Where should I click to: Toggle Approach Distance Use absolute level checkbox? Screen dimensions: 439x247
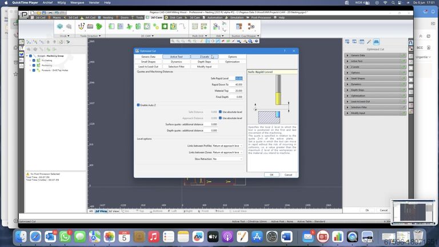click(221, 118)
